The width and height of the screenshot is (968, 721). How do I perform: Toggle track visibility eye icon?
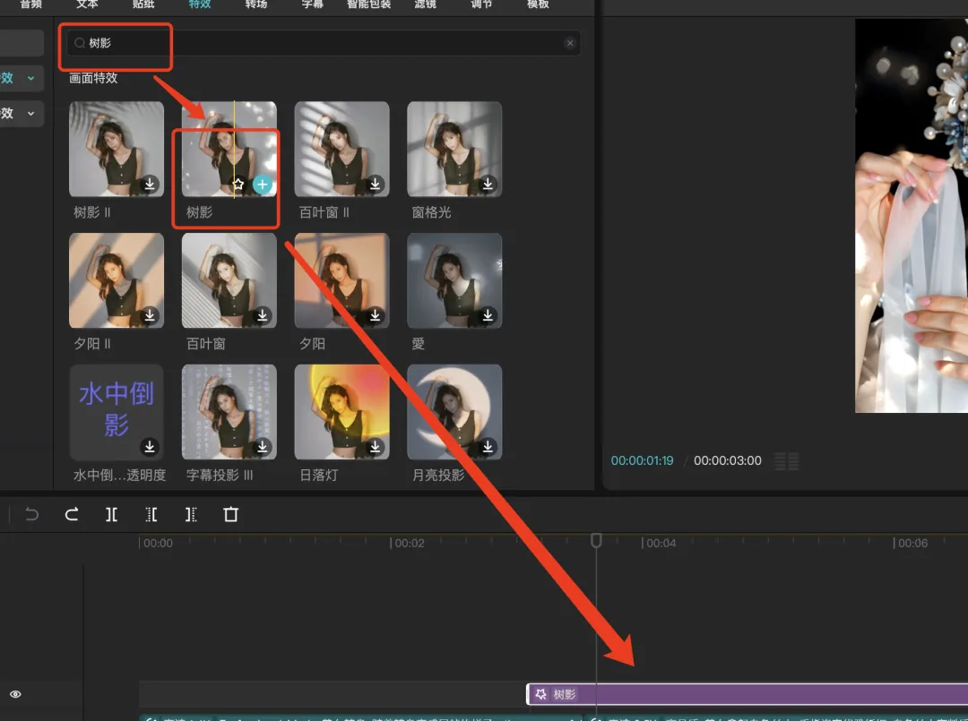pos(15,694)
